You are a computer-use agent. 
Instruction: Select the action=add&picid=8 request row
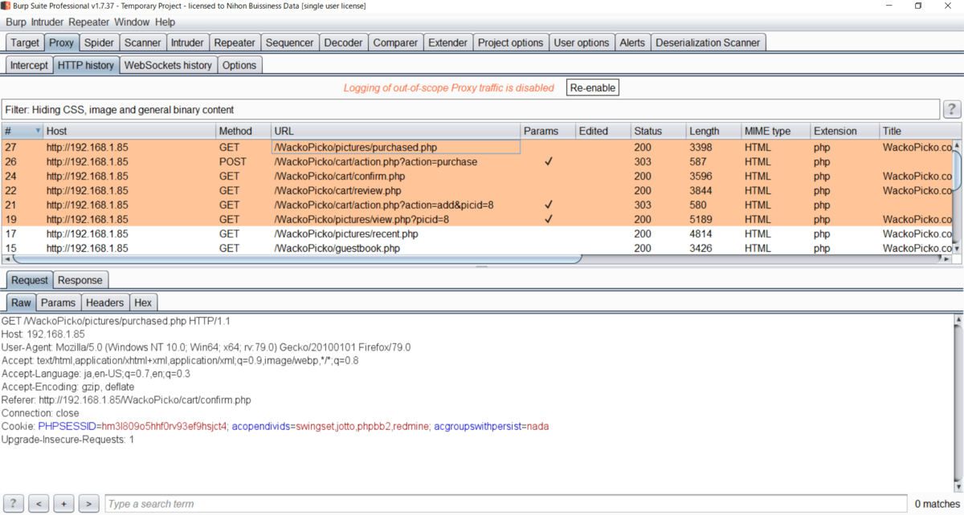[x=477, y=205]
